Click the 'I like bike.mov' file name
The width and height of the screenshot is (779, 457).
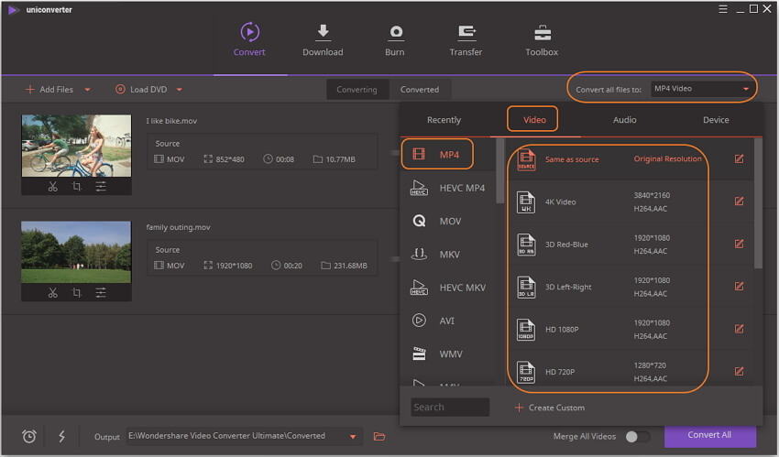coord(171,121)
